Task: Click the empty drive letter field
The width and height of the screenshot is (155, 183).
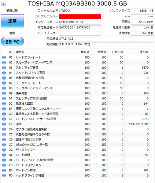Action: tap(80, 33)
